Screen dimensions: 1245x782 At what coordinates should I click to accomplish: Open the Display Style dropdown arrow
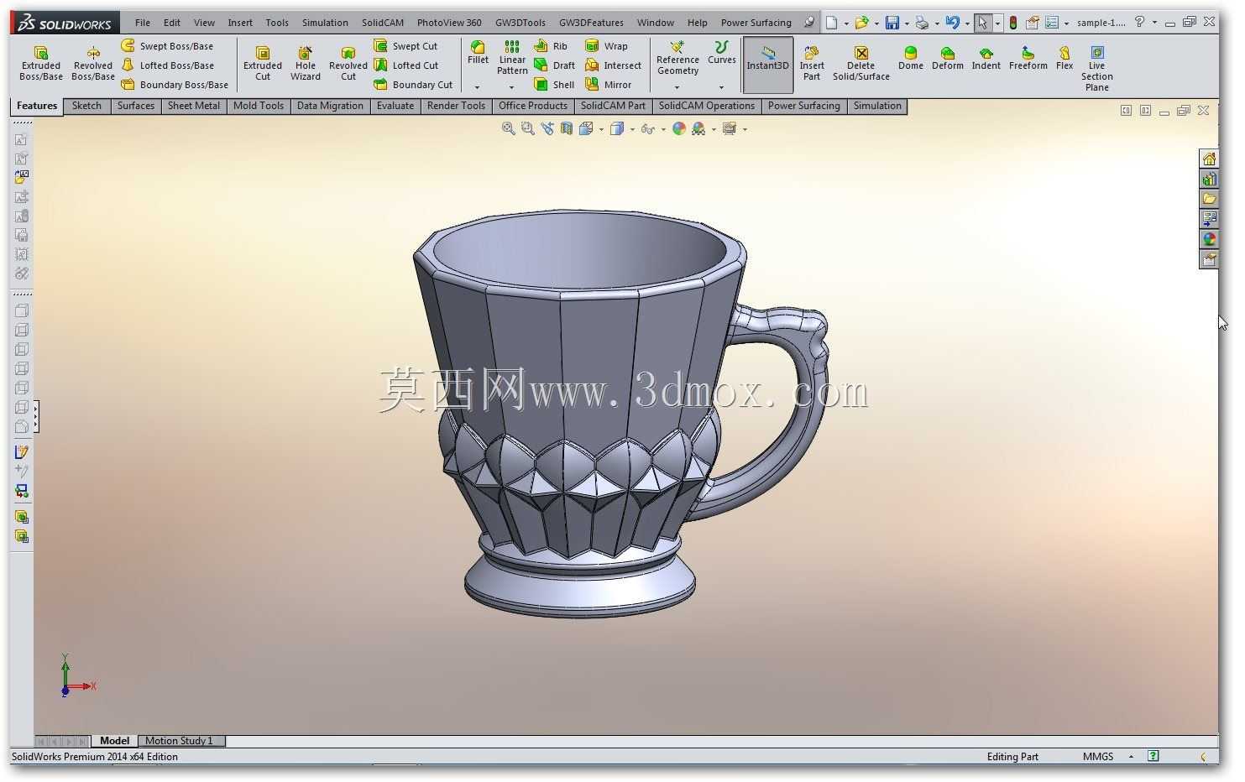pyautogui.click(x=632, y=129)
